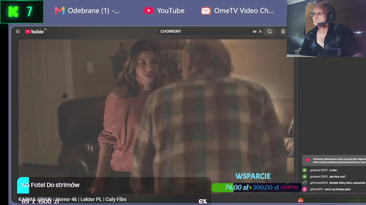The width and height of the screenshot is (366, 205).
Task: Click @wizard.23321 username on 'a wiec' message
Action: pyautogui.click(x=319, y=170)
